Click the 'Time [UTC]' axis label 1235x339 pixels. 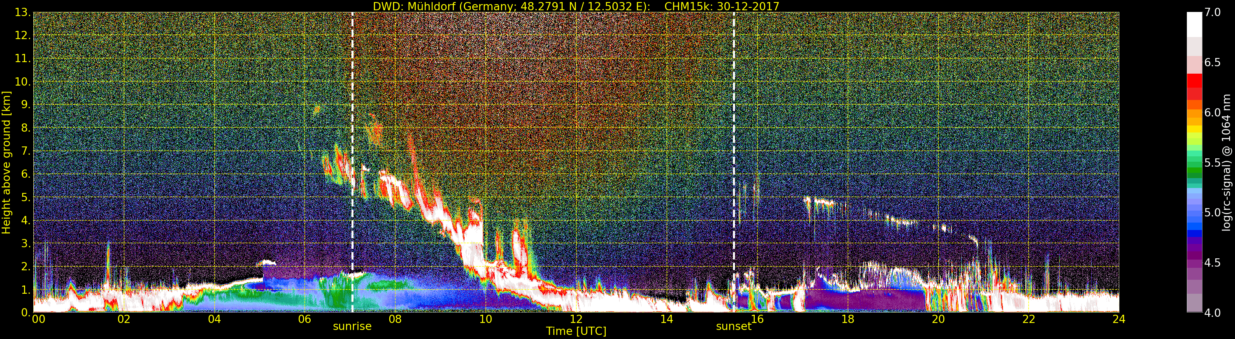point(576,331)
